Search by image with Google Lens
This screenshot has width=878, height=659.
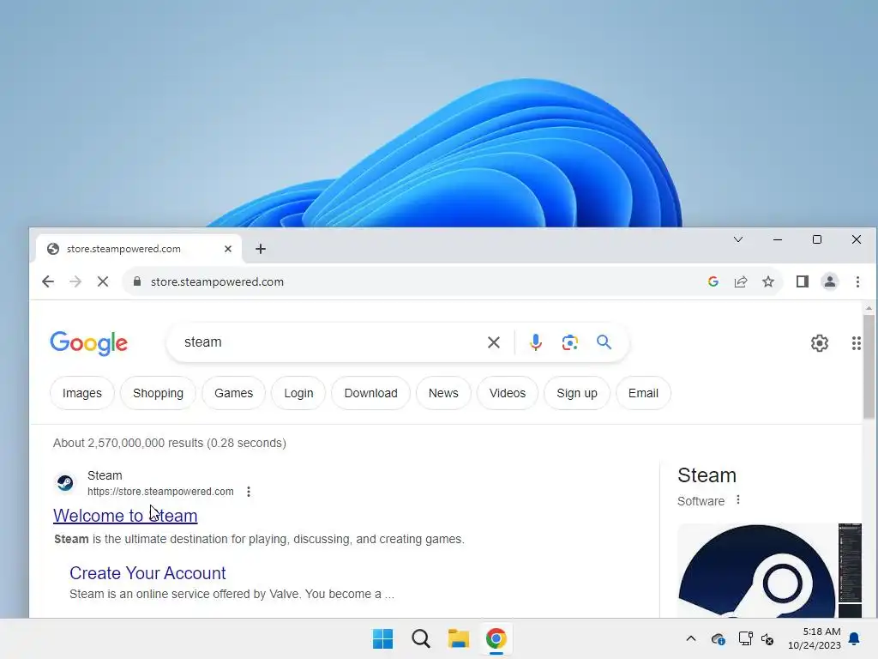(x=569, y=342)
